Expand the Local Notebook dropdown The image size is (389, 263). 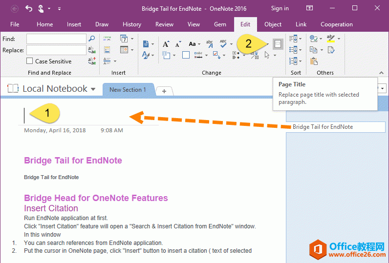93,89
